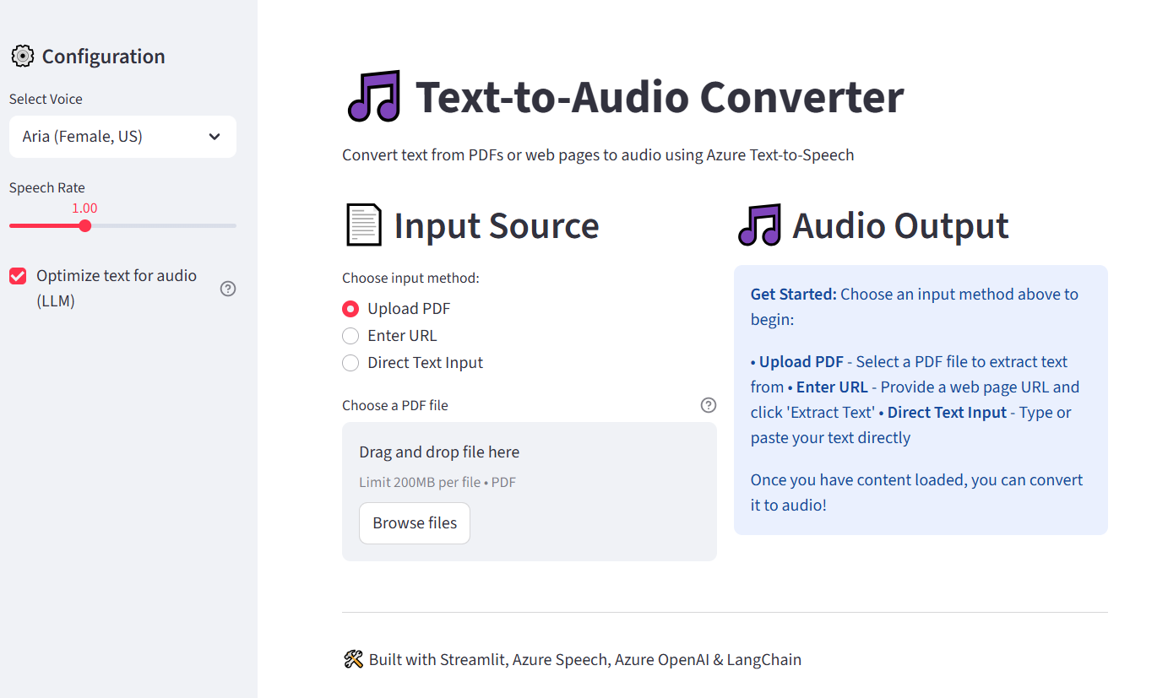Select the "Upload PDF" radio button
The width and height of the screenshot is (1168, 698).
point(350,308)
